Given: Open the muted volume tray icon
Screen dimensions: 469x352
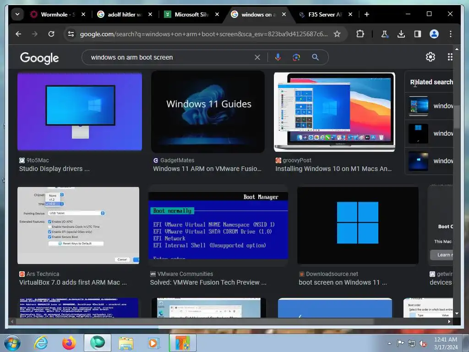Looking at the screenshot, I should point(423,344).
